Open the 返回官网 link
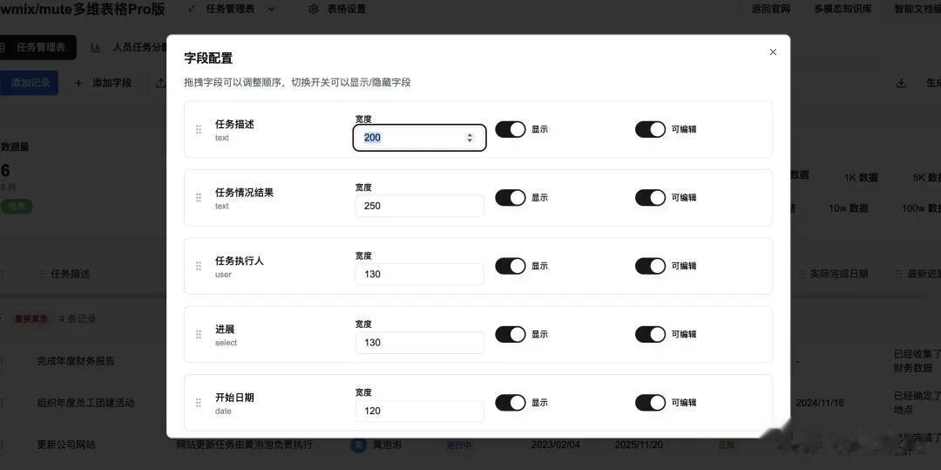Screen dimensions: 941x470 click(x=771, y=9)
